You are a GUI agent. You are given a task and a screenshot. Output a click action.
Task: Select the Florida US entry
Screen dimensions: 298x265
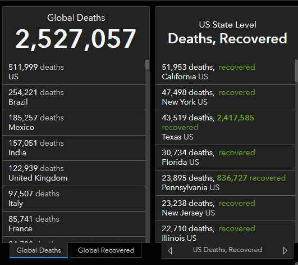click(226, 158)
